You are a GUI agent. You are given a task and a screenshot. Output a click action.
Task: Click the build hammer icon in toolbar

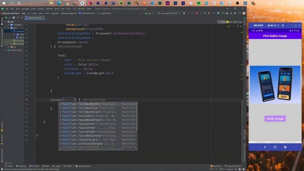pyautogui.click(x=141, y=13)
